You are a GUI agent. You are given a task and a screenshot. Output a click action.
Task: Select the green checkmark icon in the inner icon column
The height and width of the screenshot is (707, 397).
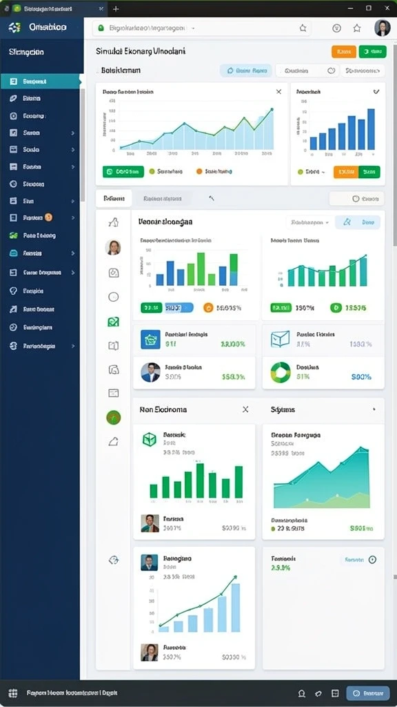[114, 322]
